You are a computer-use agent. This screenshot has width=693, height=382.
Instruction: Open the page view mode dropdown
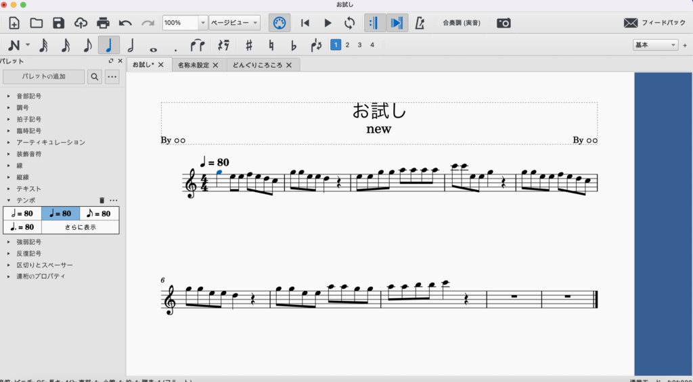pyautogui.click(x=235, y=22)
